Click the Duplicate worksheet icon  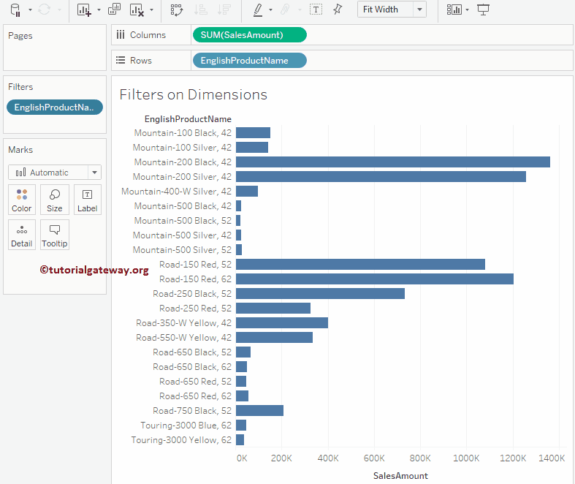114,10
